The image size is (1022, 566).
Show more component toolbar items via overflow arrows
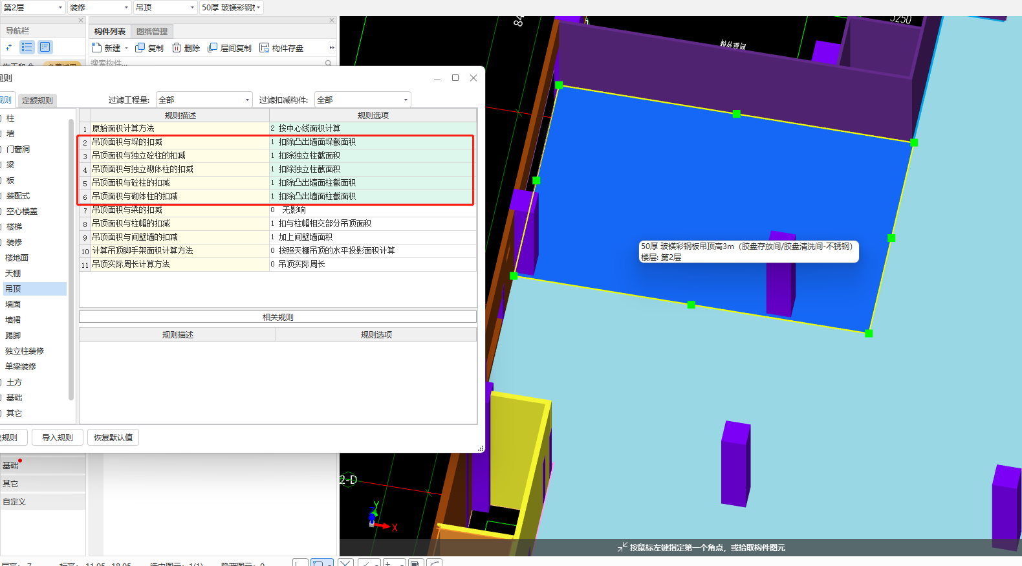click(x=332, y=48)
